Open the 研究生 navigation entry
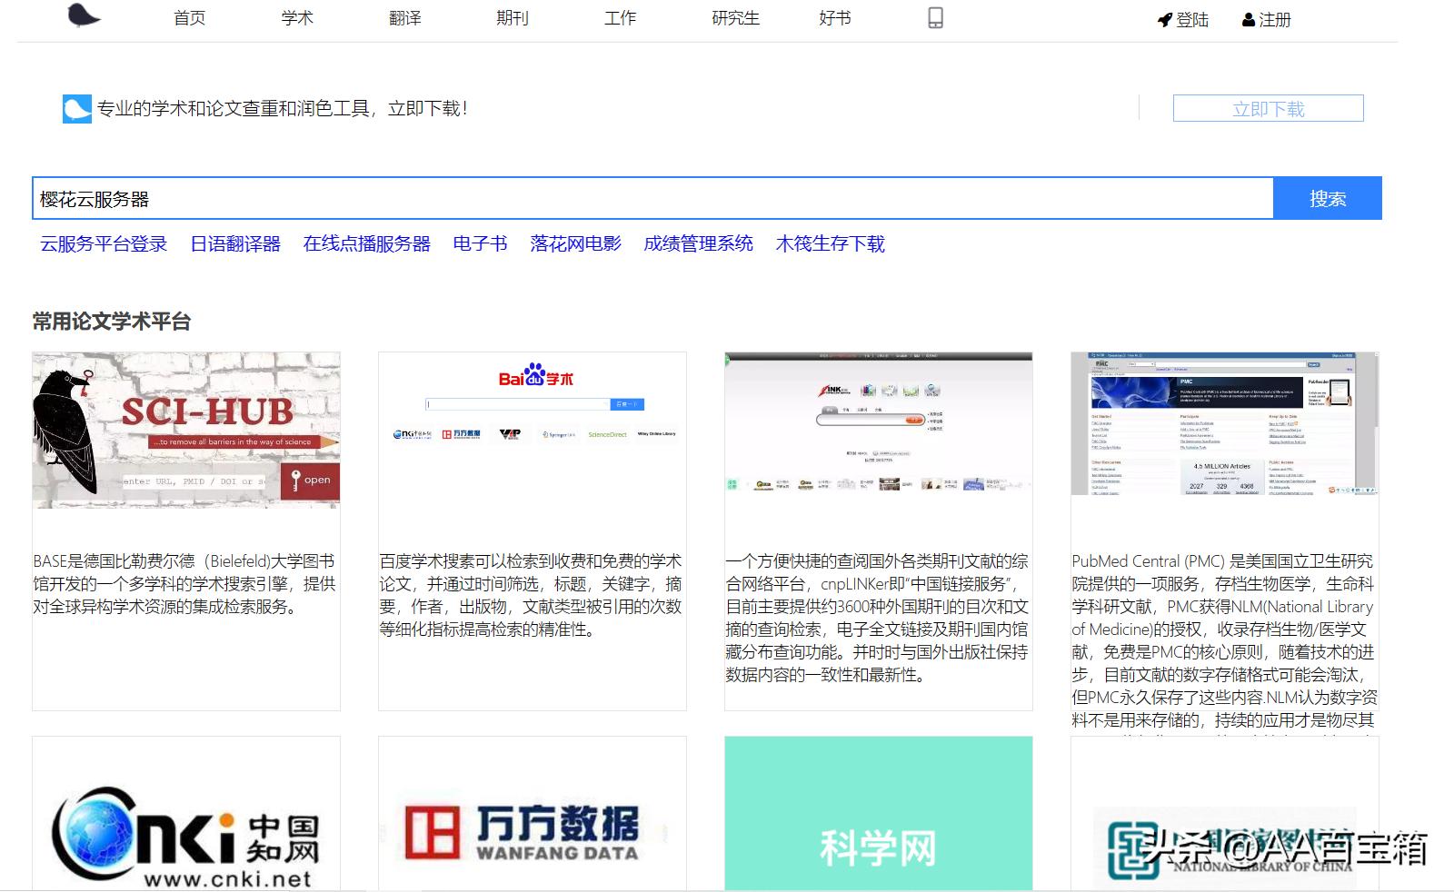This screenshot has width=1454, height=892. coord(734,16)
